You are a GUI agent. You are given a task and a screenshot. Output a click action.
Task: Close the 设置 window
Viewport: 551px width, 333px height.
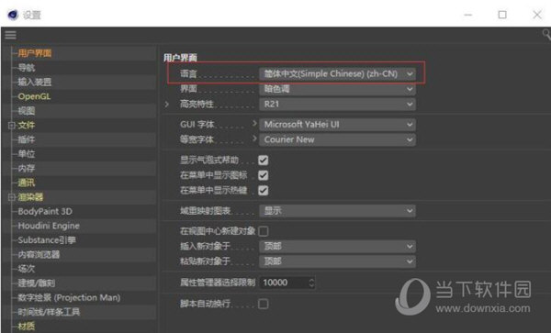(537, 15)
